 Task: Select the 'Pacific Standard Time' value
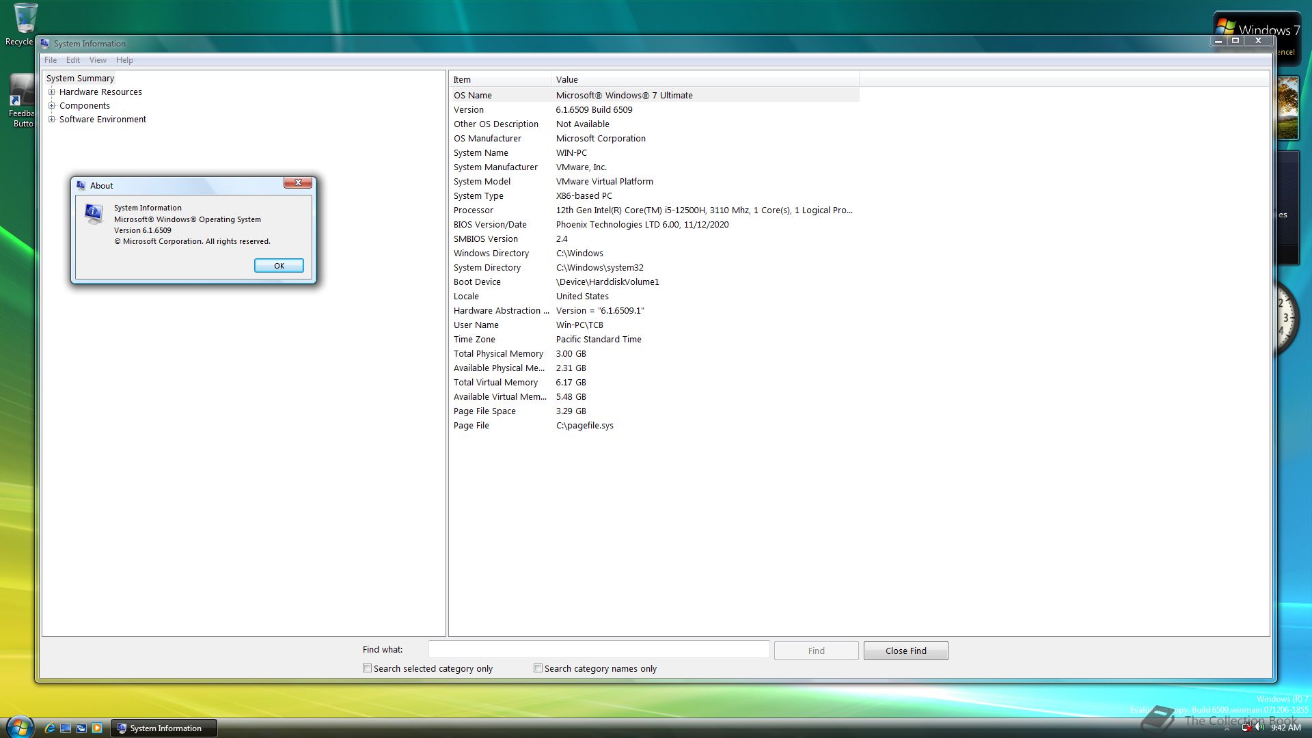click(599, 340)
